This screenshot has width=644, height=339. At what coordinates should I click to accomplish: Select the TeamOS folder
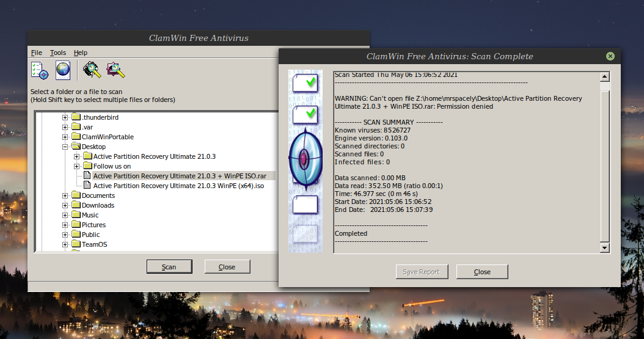tap(95, 244)
